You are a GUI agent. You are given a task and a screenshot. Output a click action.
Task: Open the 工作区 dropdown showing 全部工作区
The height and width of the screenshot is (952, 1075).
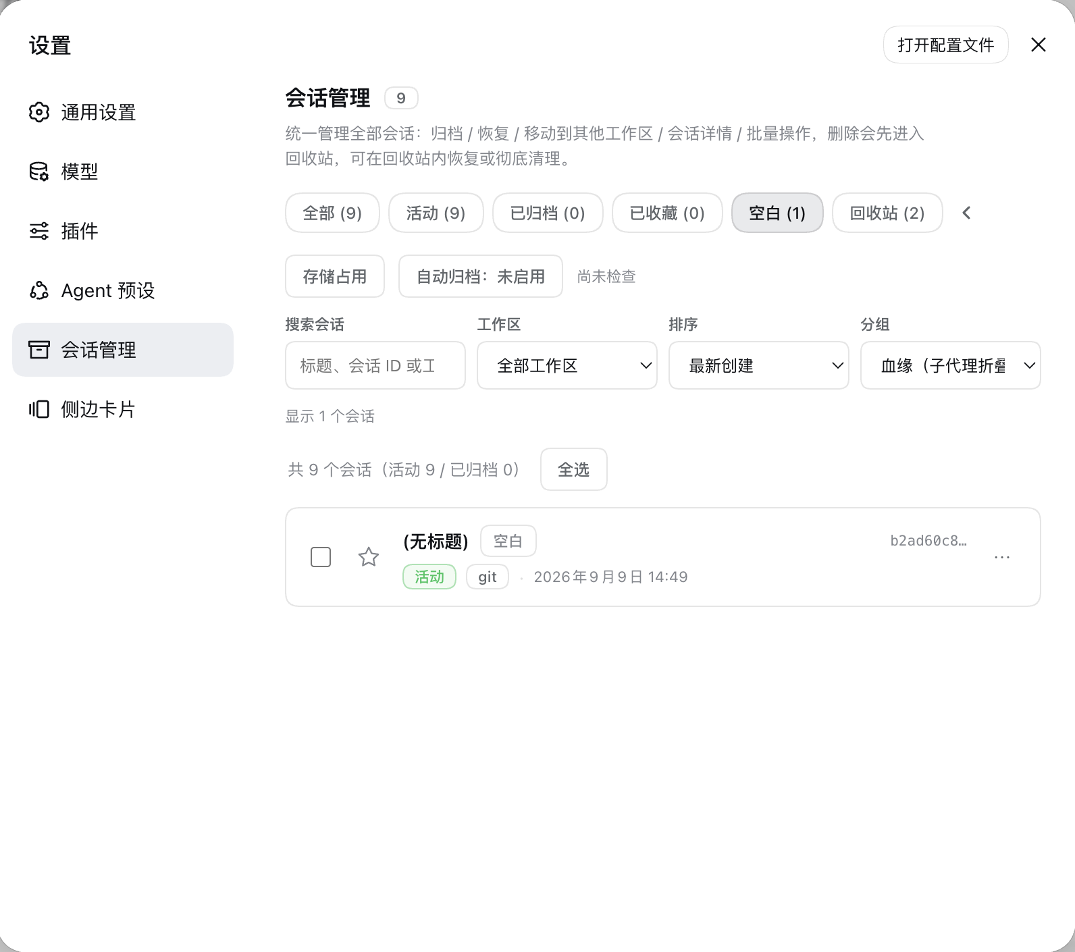pos(567,365)
